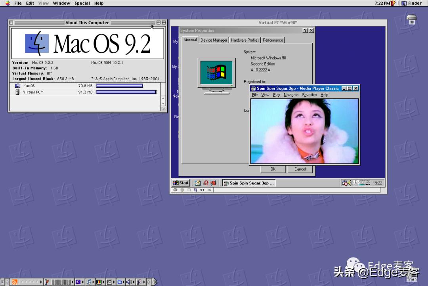Click OK in the System Properties dialog

(273, 169)
